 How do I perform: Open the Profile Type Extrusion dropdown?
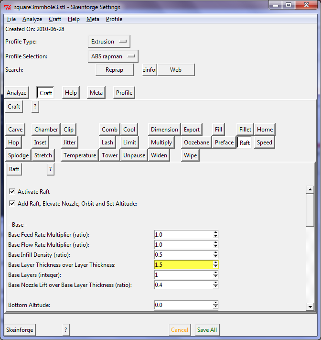tap(109, 42)
